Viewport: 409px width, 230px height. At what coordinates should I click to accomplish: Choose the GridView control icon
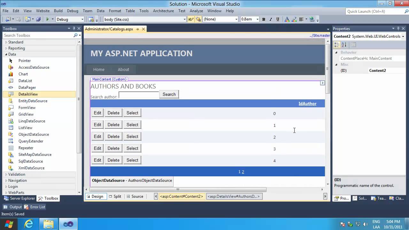11,114
